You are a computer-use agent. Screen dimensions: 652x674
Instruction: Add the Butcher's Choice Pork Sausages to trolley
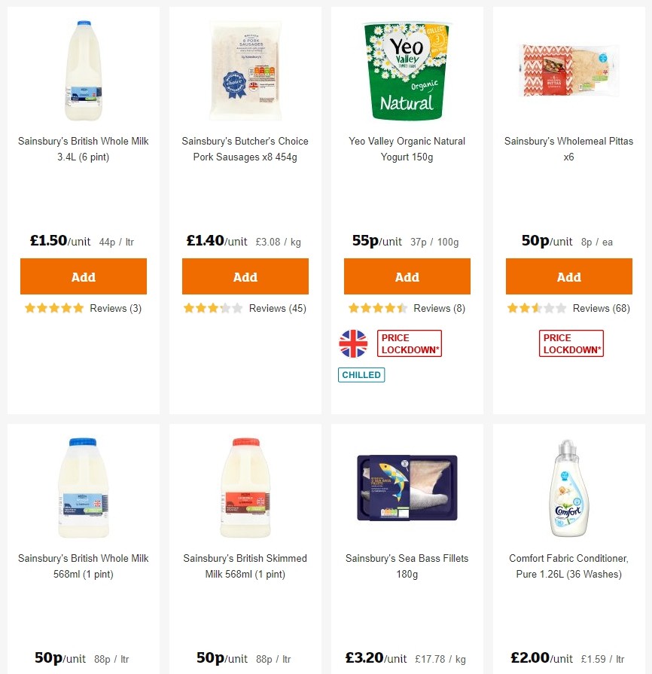[245, 276]
